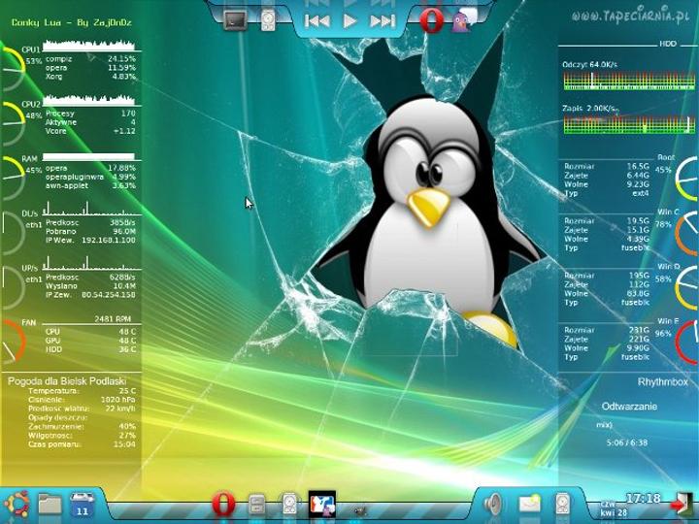Click the Win E 96% disk ring

coord(686,343)
